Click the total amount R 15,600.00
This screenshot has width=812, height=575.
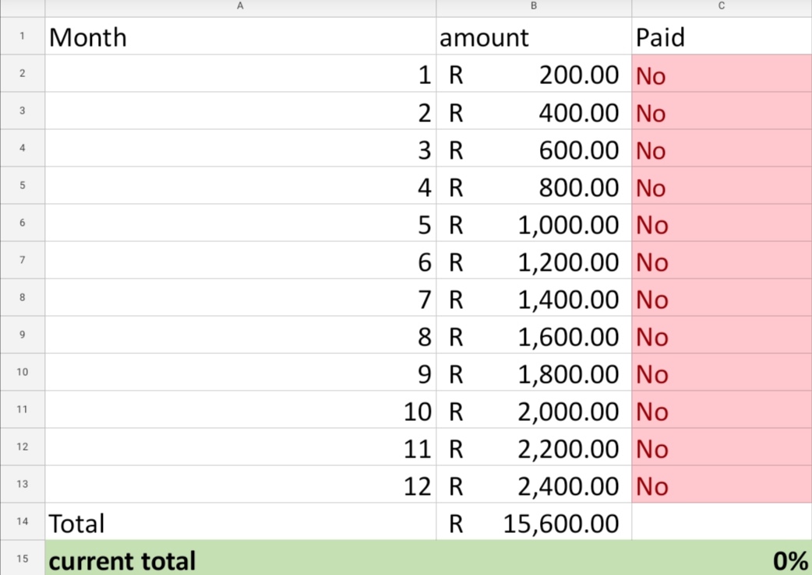pyautogui.click(x=534, y=521)
